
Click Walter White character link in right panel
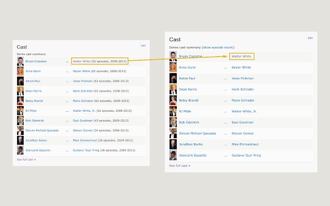click(241, 56)
